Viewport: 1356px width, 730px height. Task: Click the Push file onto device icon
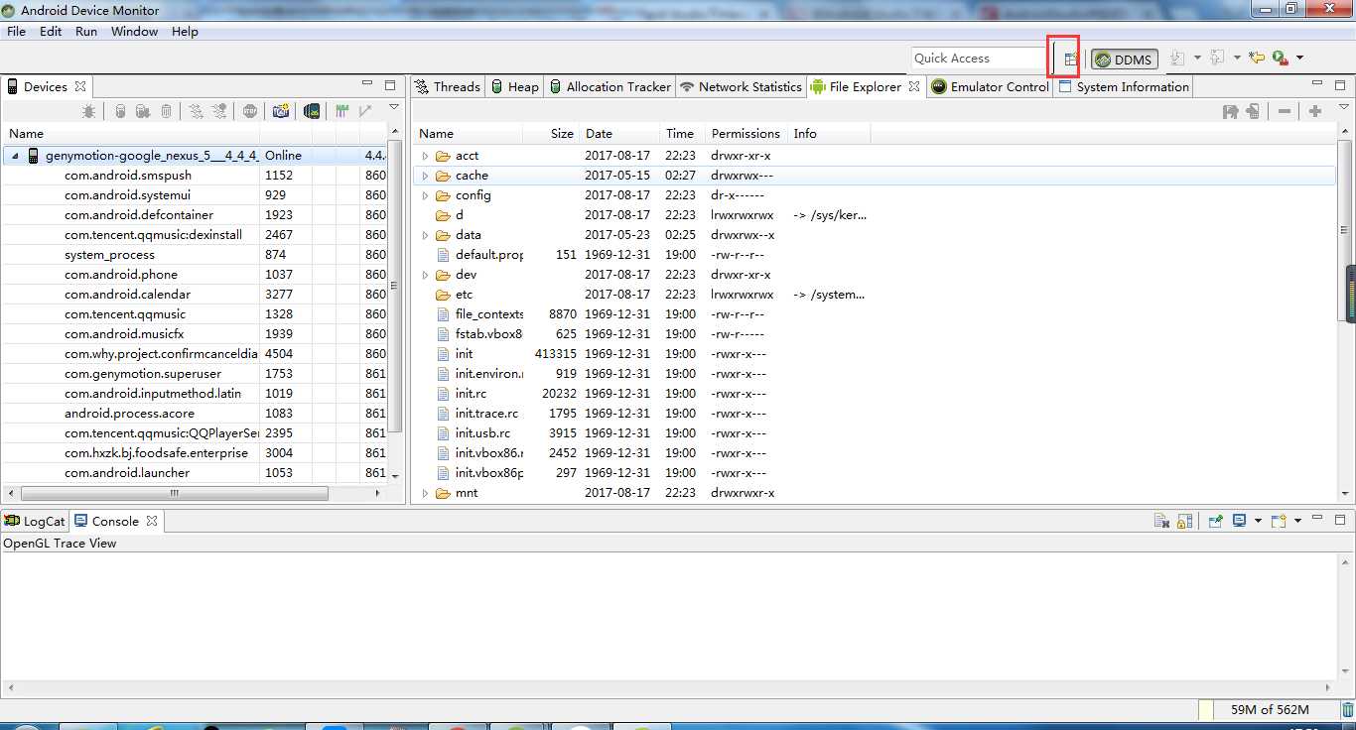(x=1253, y=111)
